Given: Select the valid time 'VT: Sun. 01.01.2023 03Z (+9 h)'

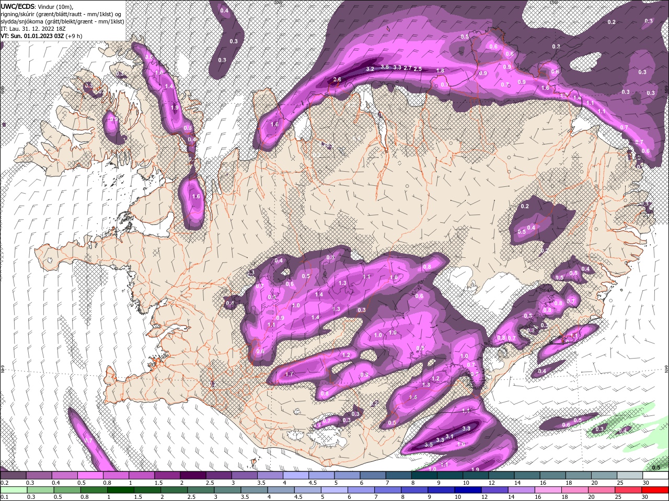Looking at the screenshot, I should click(x=41, y=36).
